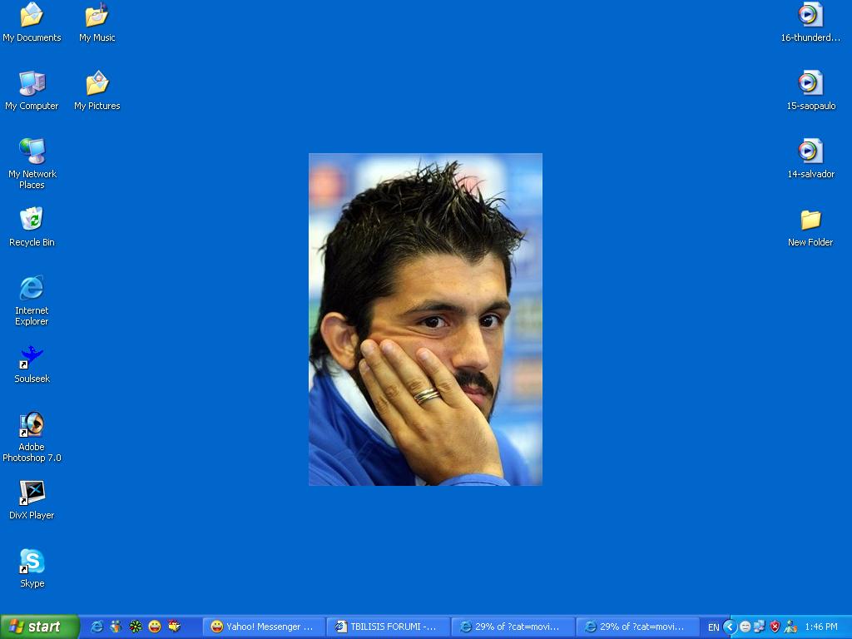Select the Recycle Bin icon
Screen dimensions: 852x639
point(32,221)
